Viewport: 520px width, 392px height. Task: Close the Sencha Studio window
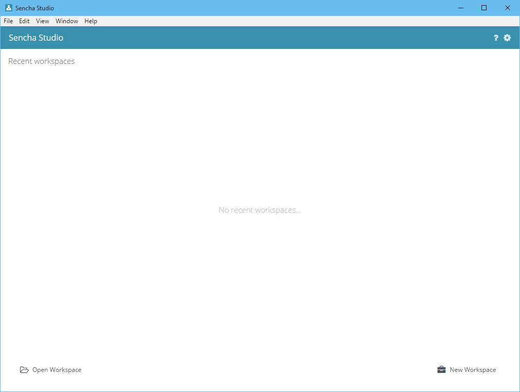click(508, 8)
